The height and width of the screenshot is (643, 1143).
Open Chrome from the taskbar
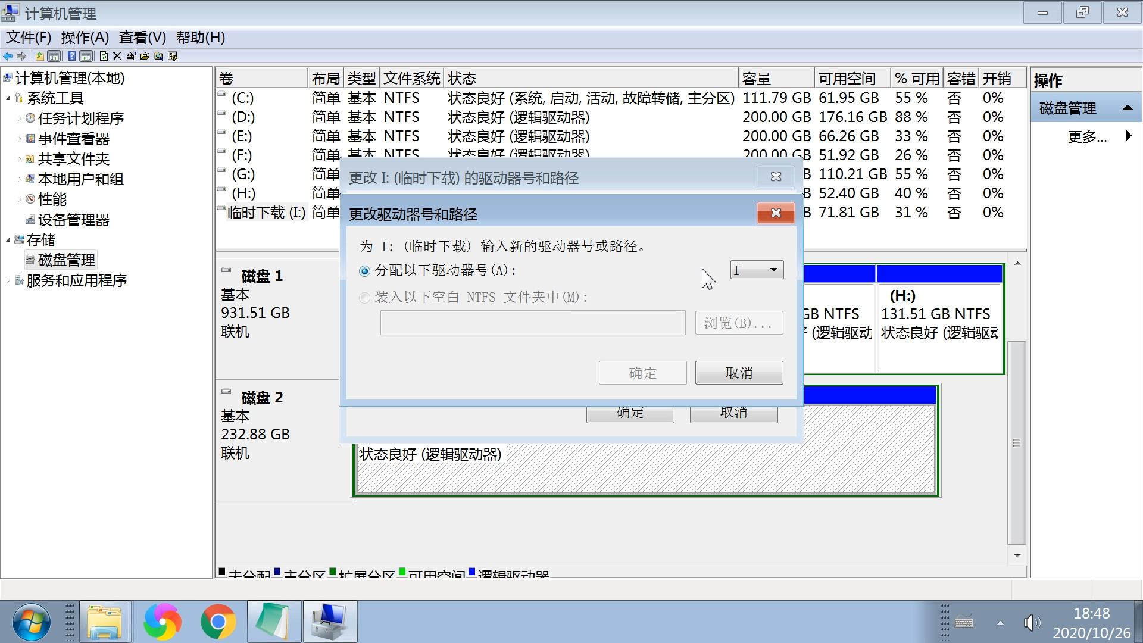coord(218,622)
